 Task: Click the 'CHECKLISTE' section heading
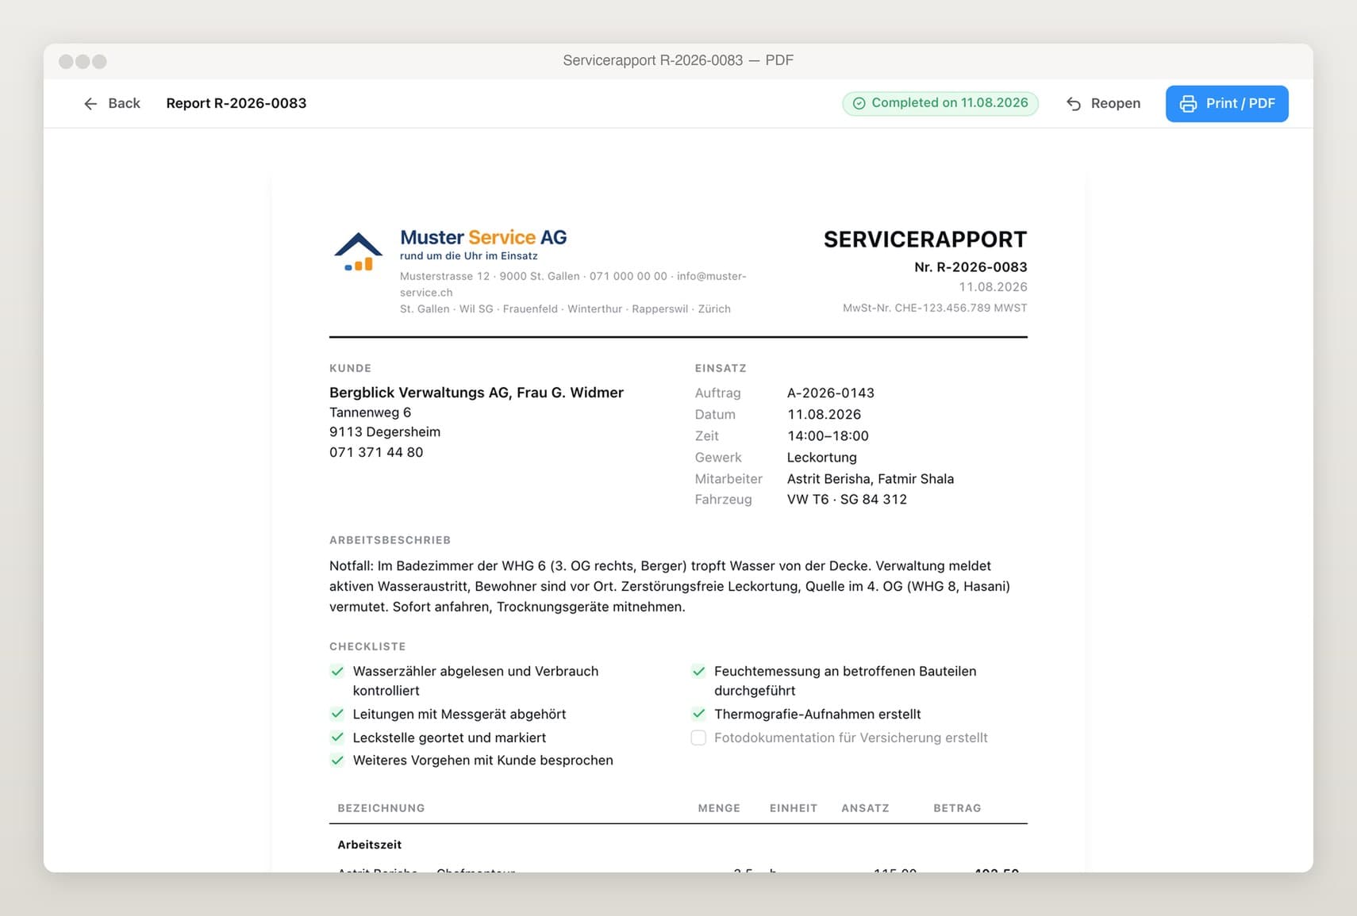(x=367, y=646)
